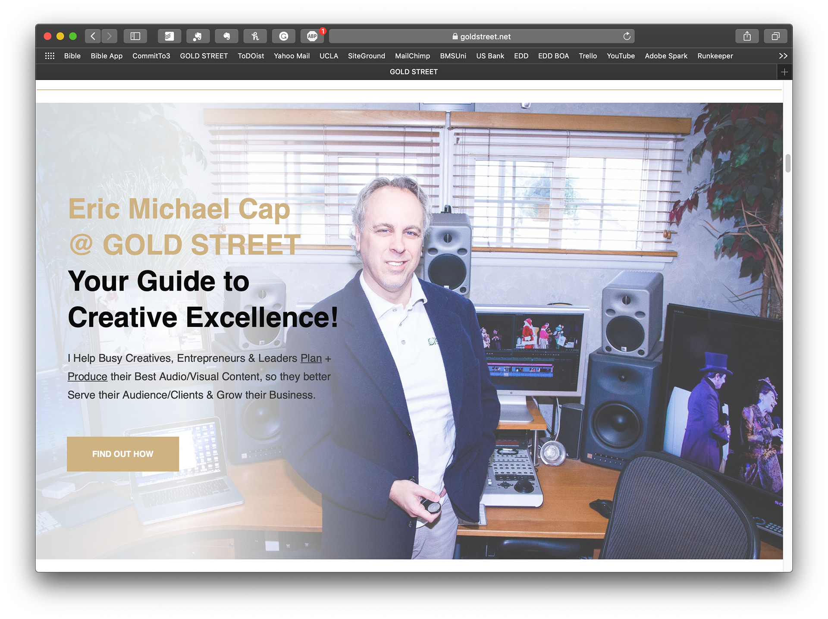Toggle the Safari sidebar
The image size is (828, 619).
click(x=135, y=36)
